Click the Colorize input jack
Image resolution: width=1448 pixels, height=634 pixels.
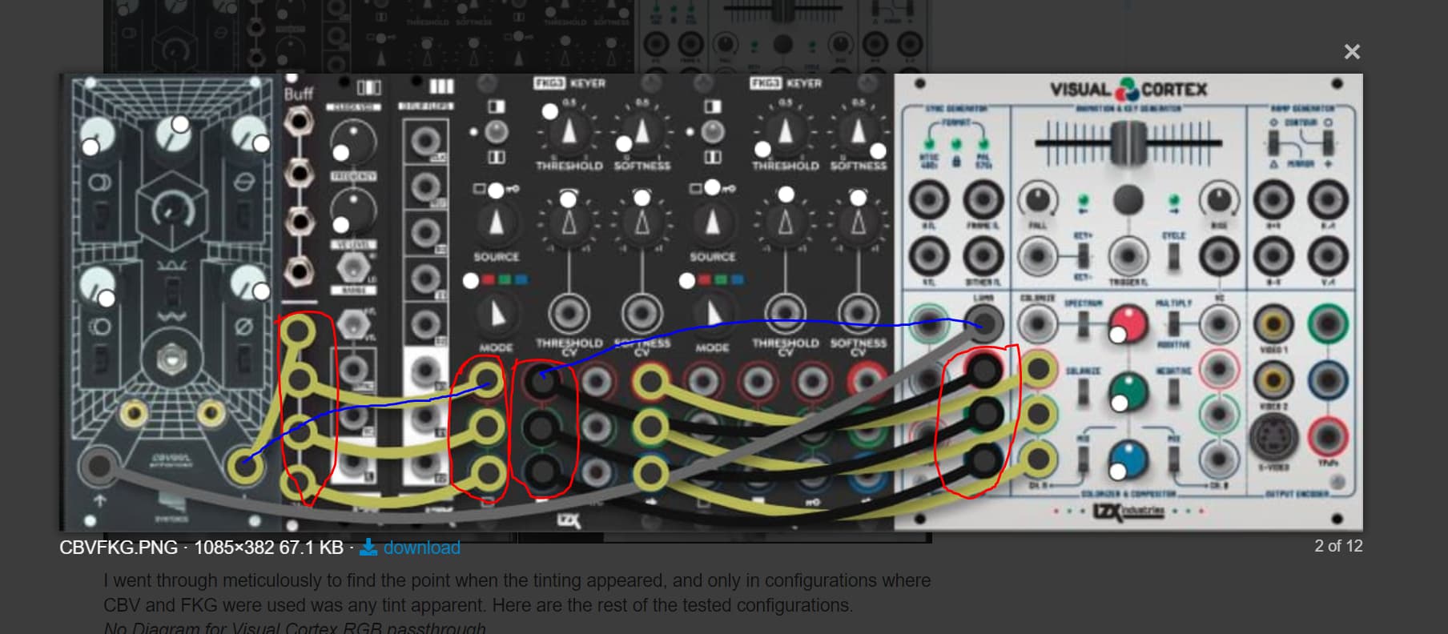pos(1037,324)
